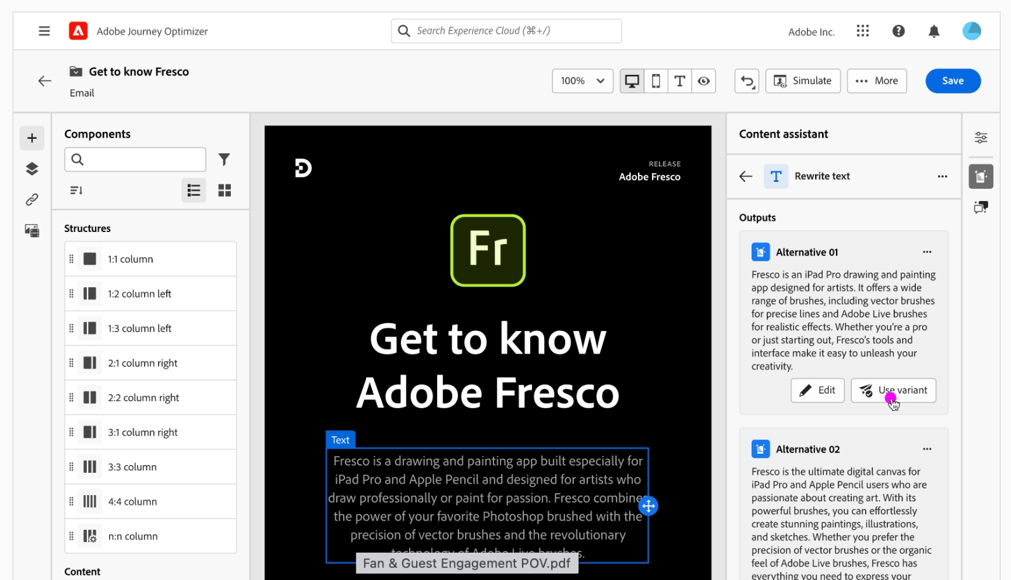Open the hamburger navigation menu
1011x580 pixels.
tap(44, 31)
